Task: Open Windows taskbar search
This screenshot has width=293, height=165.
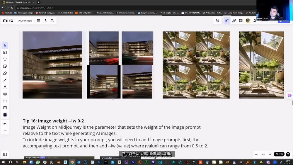Action: 10,162
